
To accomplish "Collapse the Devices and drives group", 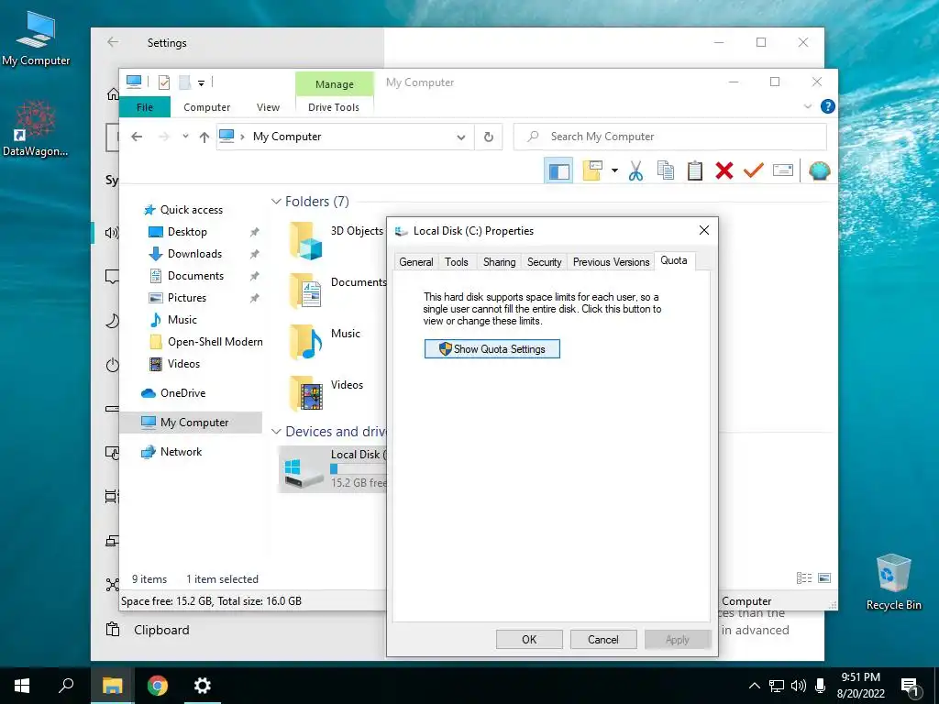I will pos(276,432).
